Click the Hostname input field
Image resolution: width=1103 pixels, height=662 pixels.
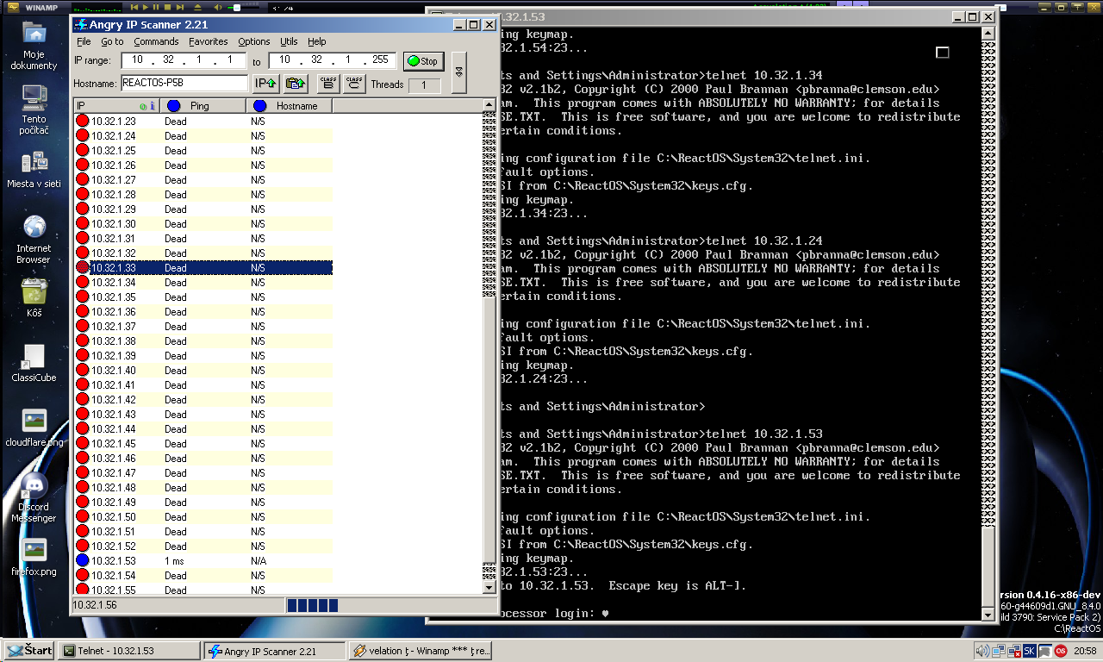(184, 84)
